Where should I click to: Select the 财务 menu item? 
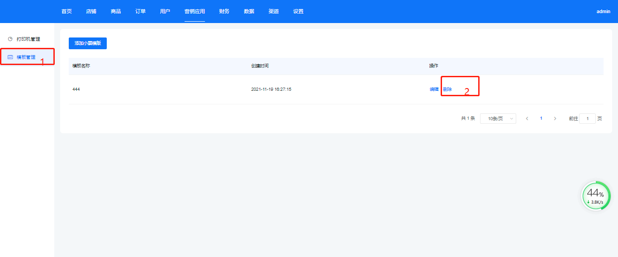click(224, 11)
